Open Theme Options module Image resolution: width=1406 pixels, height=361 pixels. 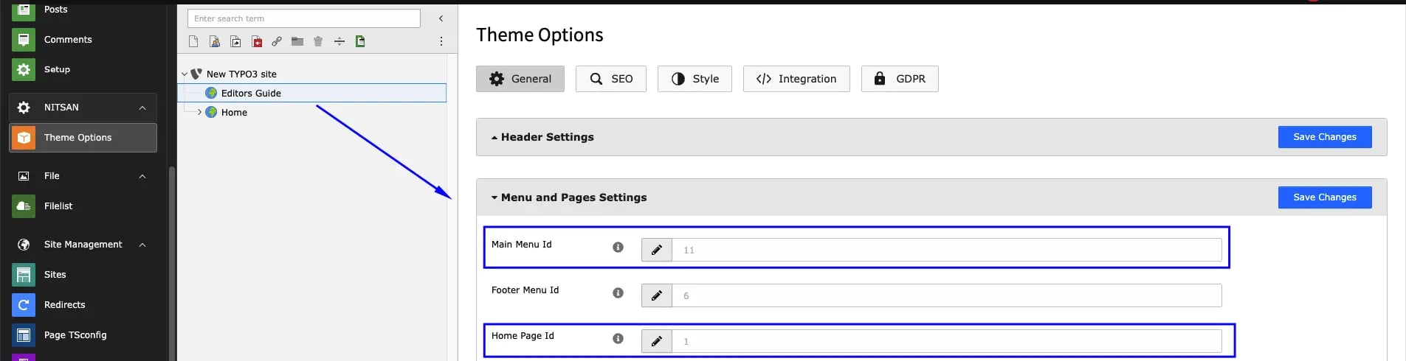pos(83,138)
